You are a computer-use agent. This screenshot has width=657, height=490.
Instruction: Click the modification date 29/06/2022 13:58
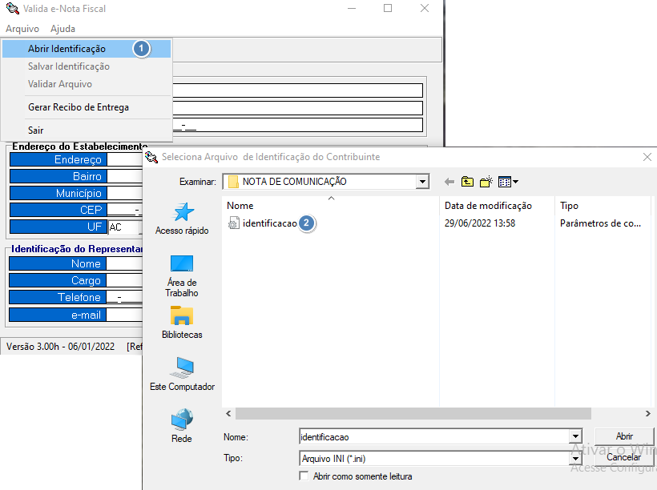tap(480, 223)
